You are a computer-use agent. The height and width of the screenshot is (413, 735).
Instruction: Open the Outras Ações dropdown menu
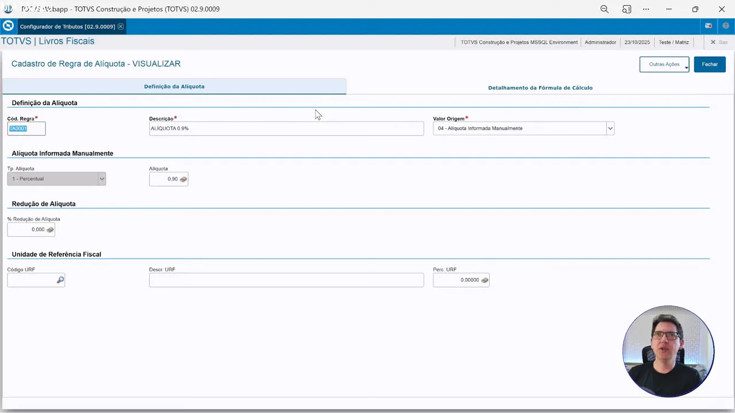click(x=664, y=64)
